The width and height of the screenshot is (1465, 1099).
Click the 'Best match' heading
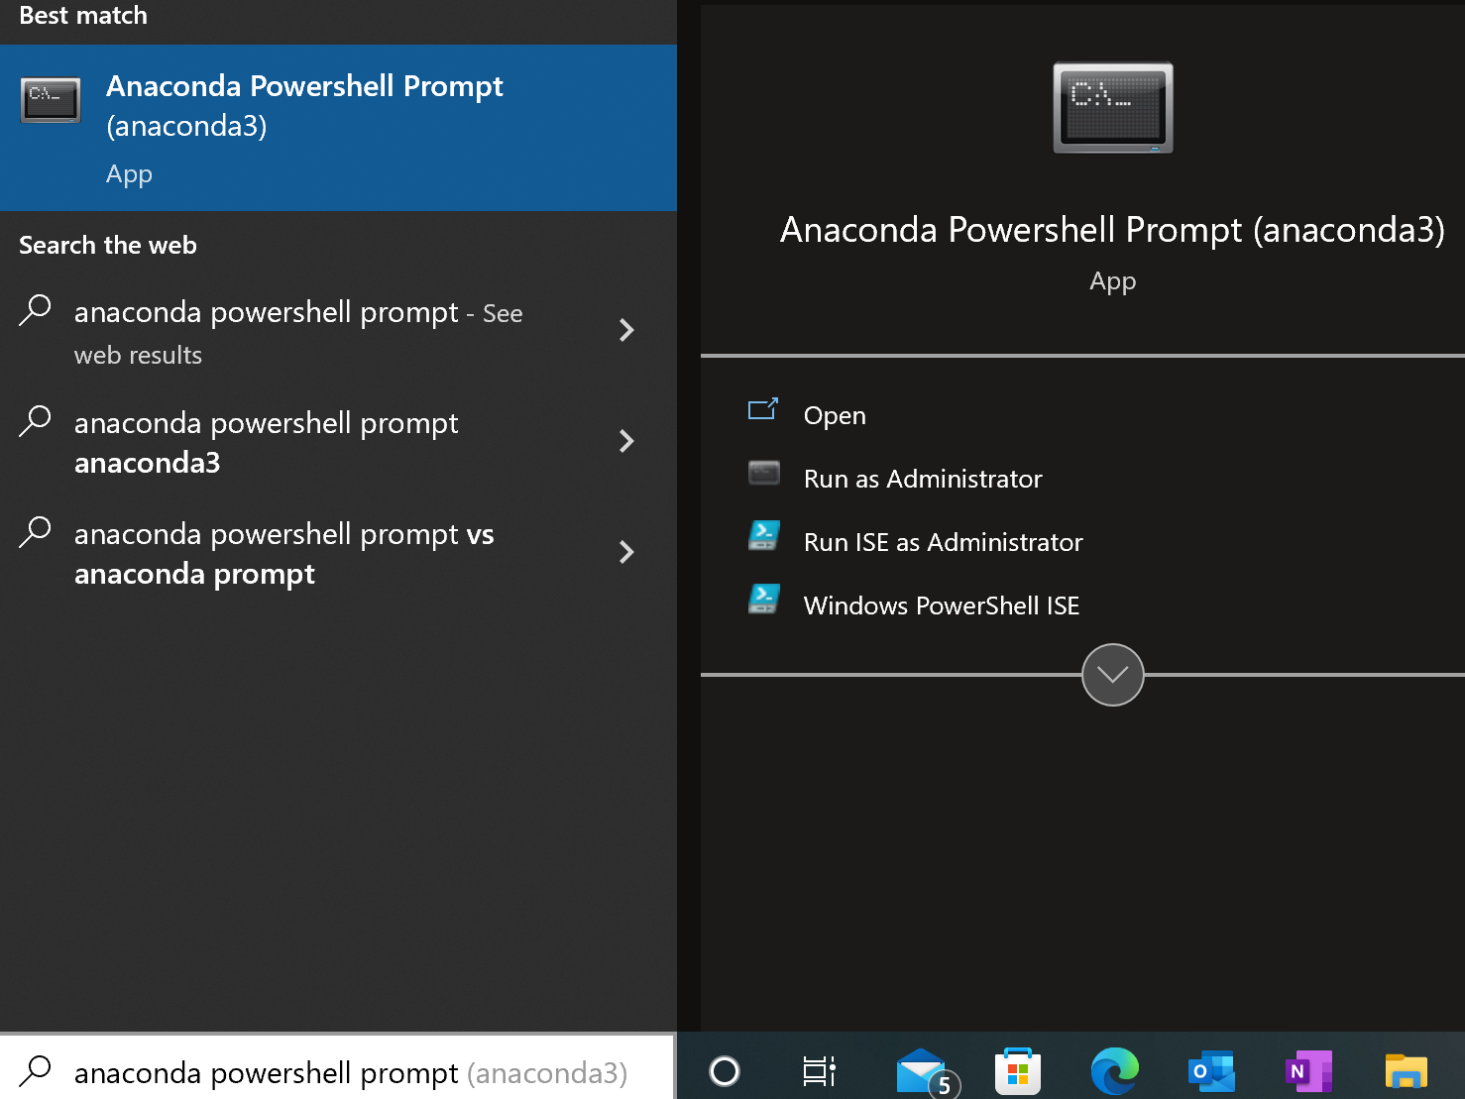point(83,16)
